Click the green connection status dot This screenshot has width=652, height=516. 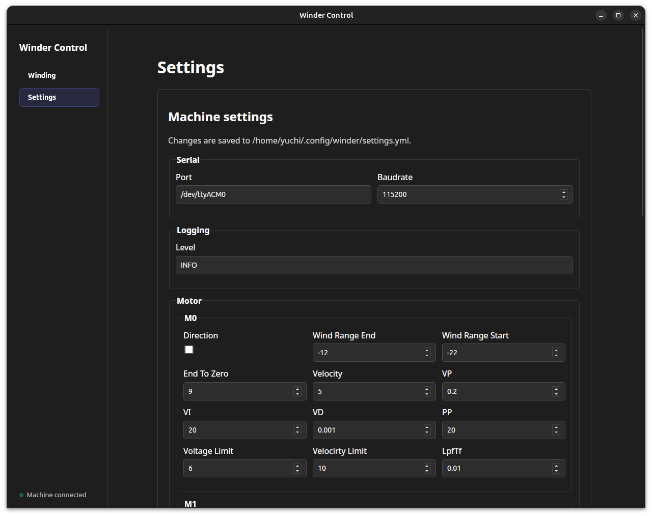pyautogui.click(x=21, y=495)
